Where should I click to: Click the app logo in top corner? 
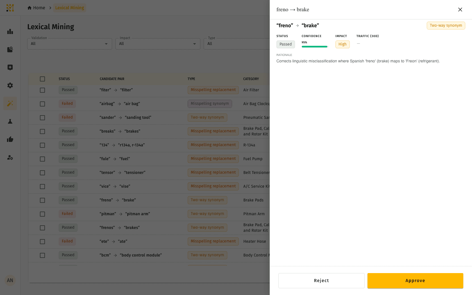tap(10, 8)
